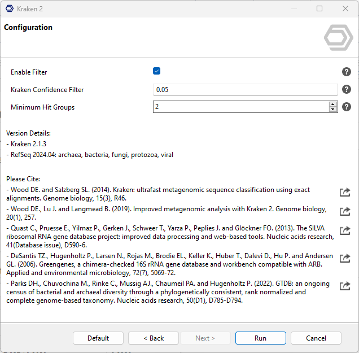
Task: Click help icon for Kraken Confidence Filter
Action: pos(347,89)
